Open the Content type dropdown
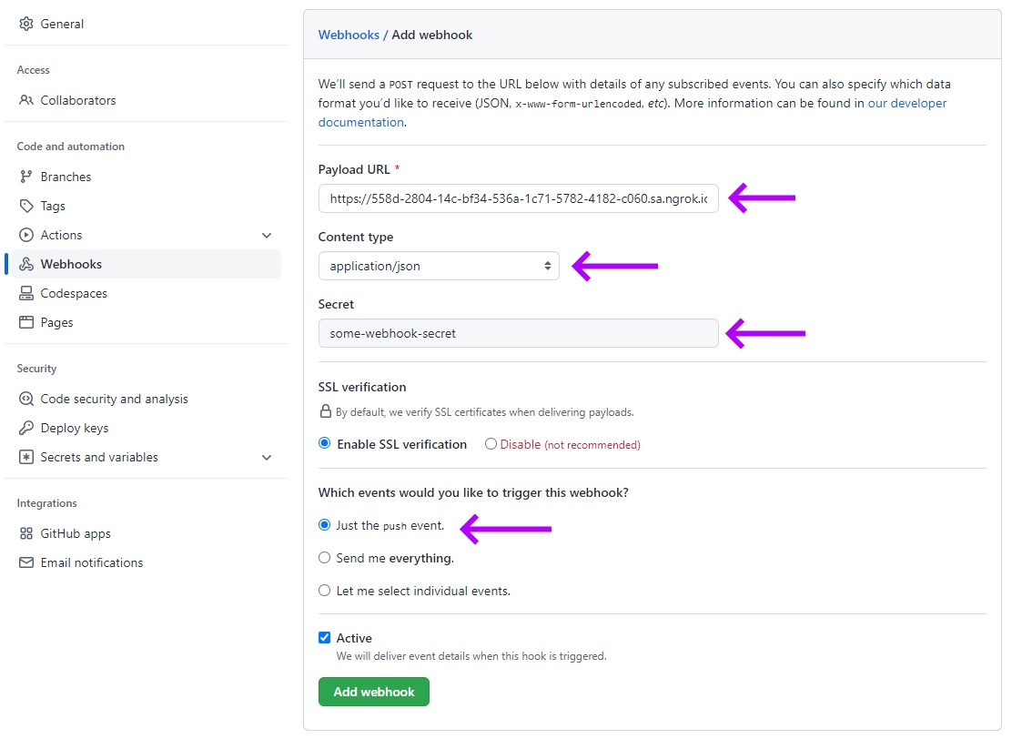This screenshot has height=739, width=1012. point(439,266)
